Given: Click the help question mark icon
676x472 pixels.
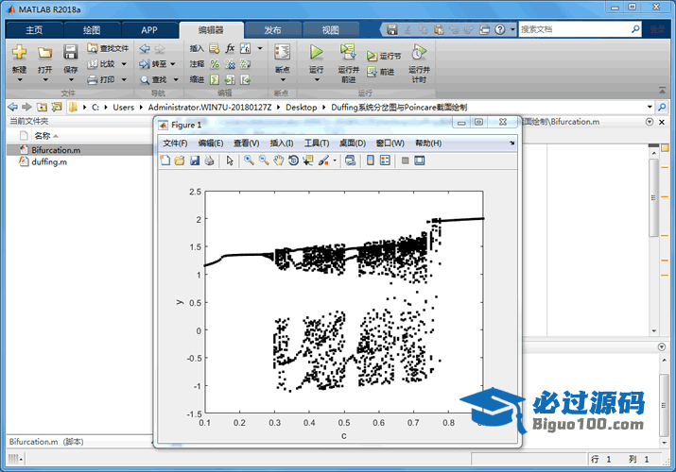Looking at the screenshot, I should (499, 29).
